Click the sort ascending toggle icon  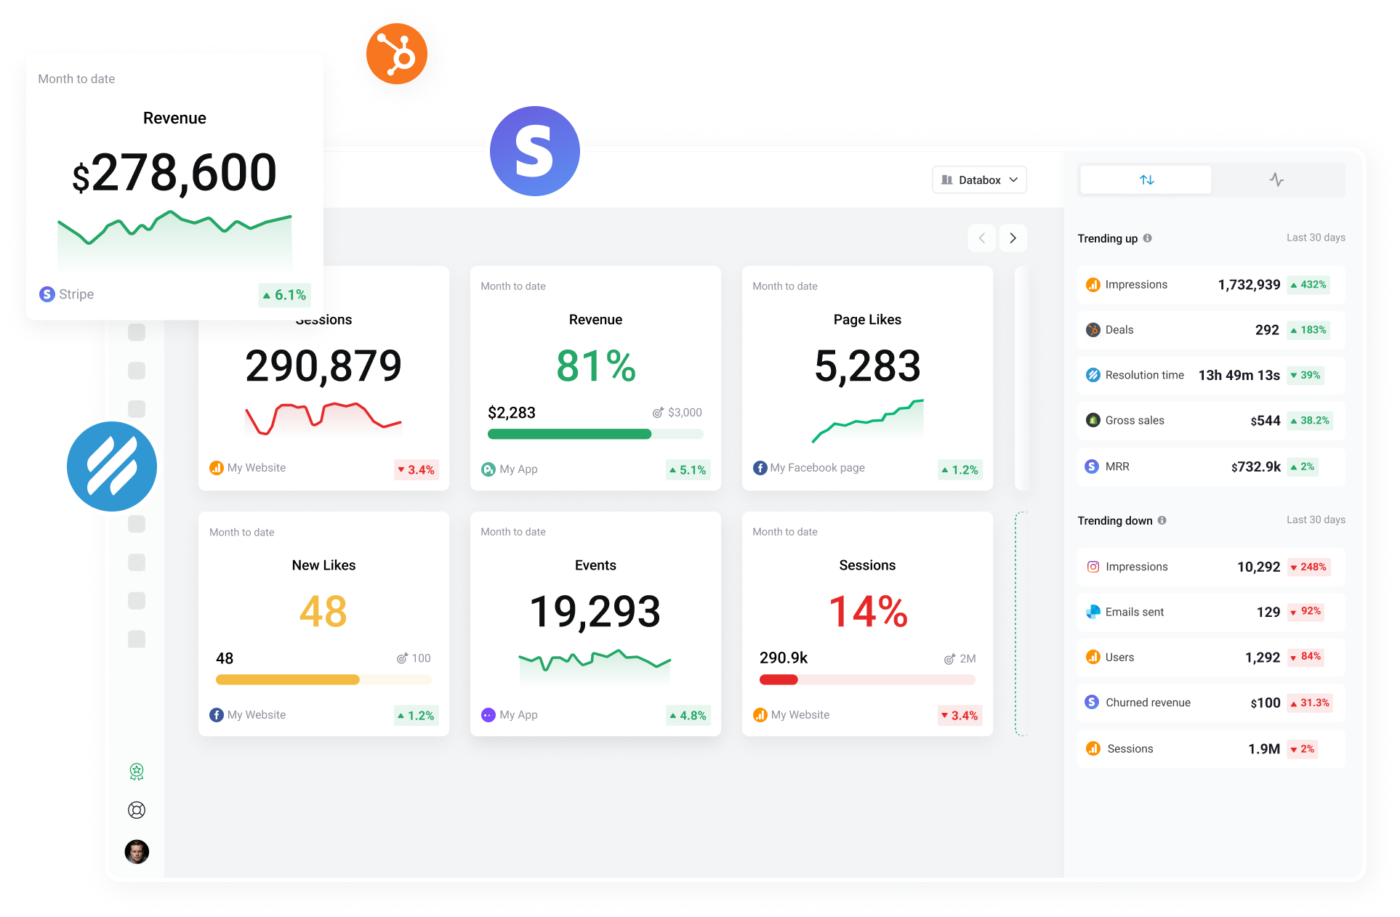point(1144,180)
